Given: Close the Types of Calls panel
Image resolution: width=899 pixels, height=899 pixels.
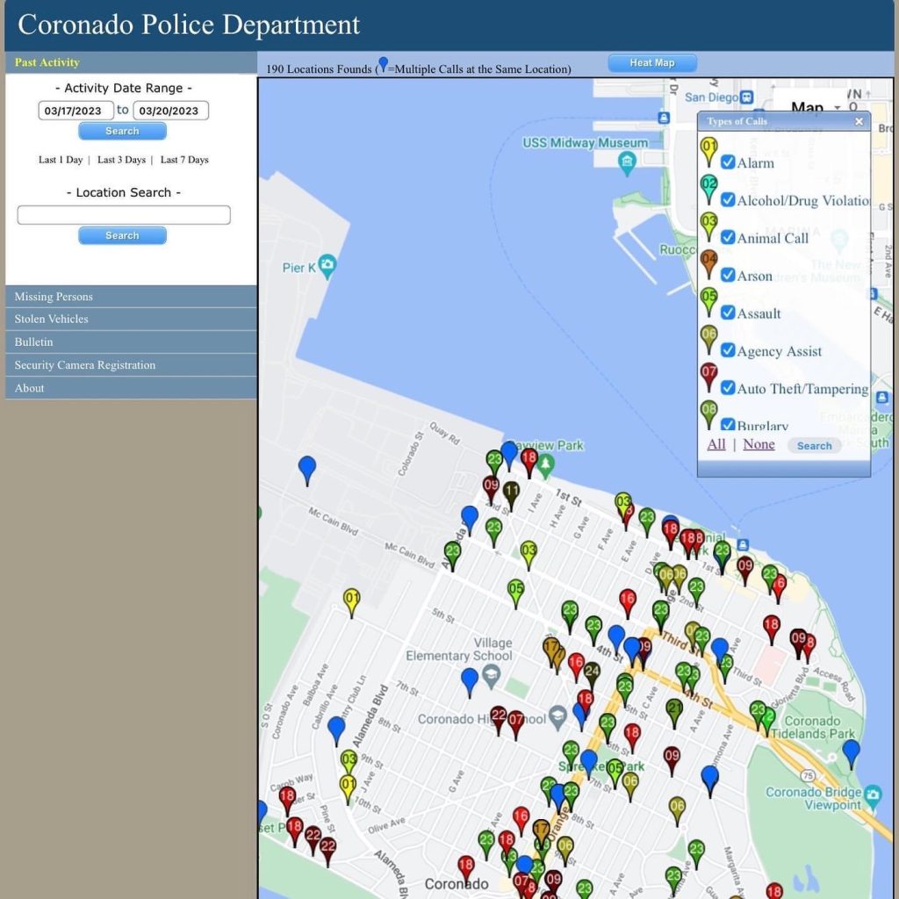Looking at the screenshot, I should tap(859, 121).
